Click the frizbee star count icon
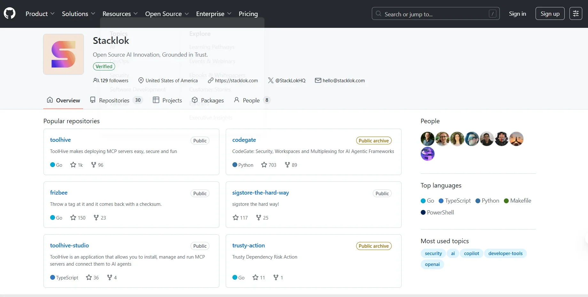The width and height of the screenshot is (588, 297). click(73, 218)
